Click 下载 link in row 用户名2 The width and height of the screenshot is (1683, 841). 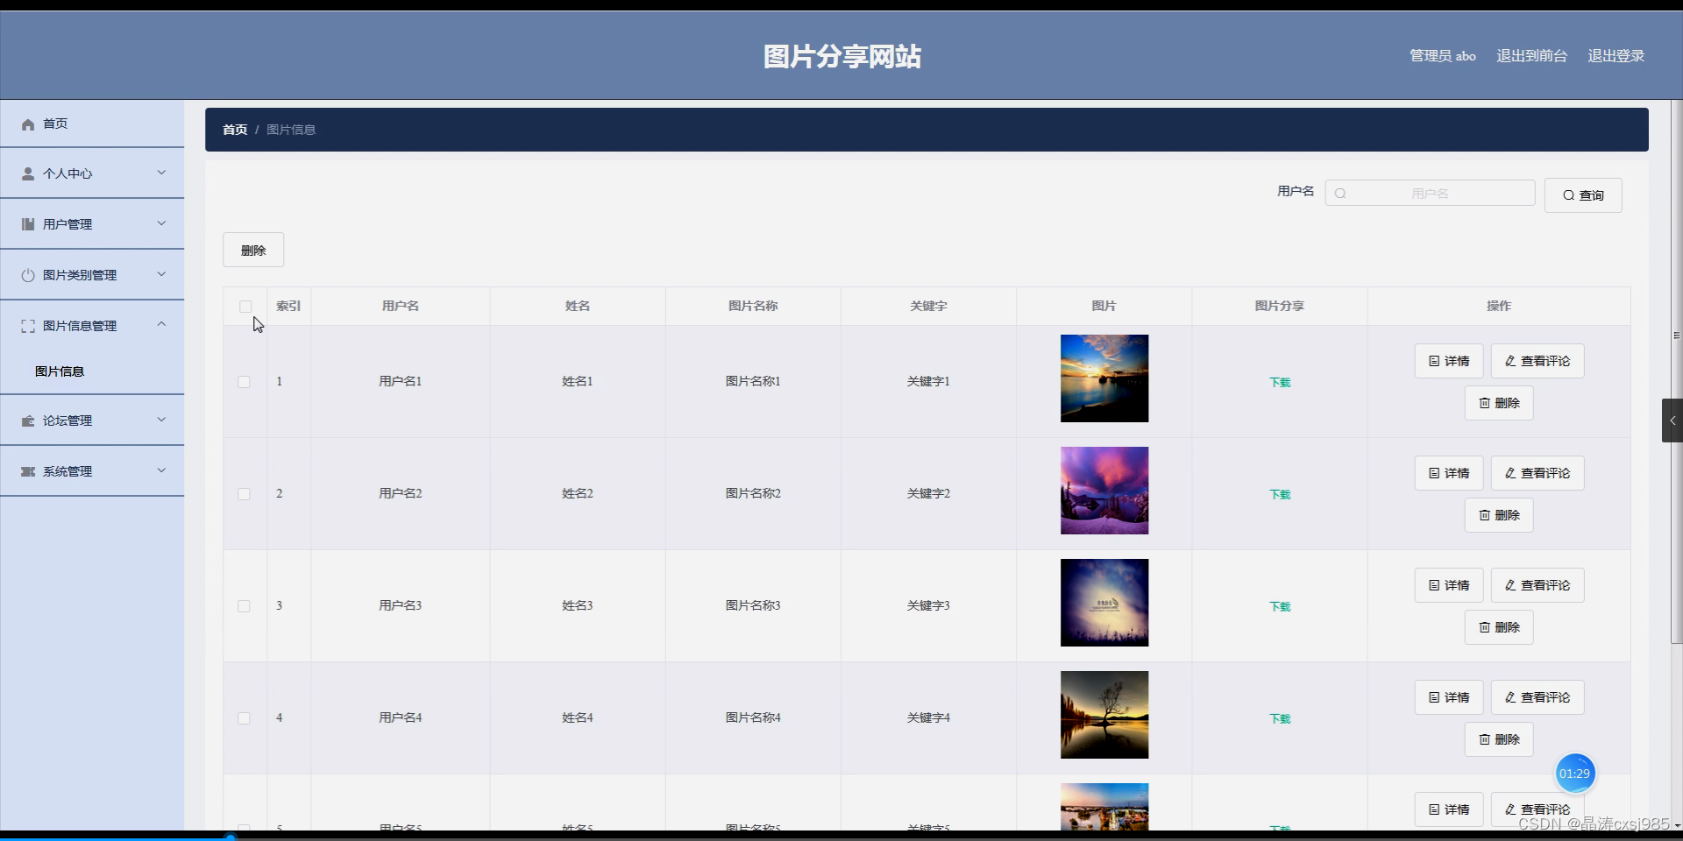click(x=1280, y=494)
